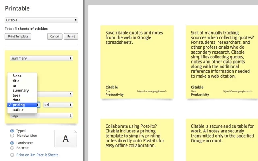Open the summary field dropdown

click(x=41, y=58)
